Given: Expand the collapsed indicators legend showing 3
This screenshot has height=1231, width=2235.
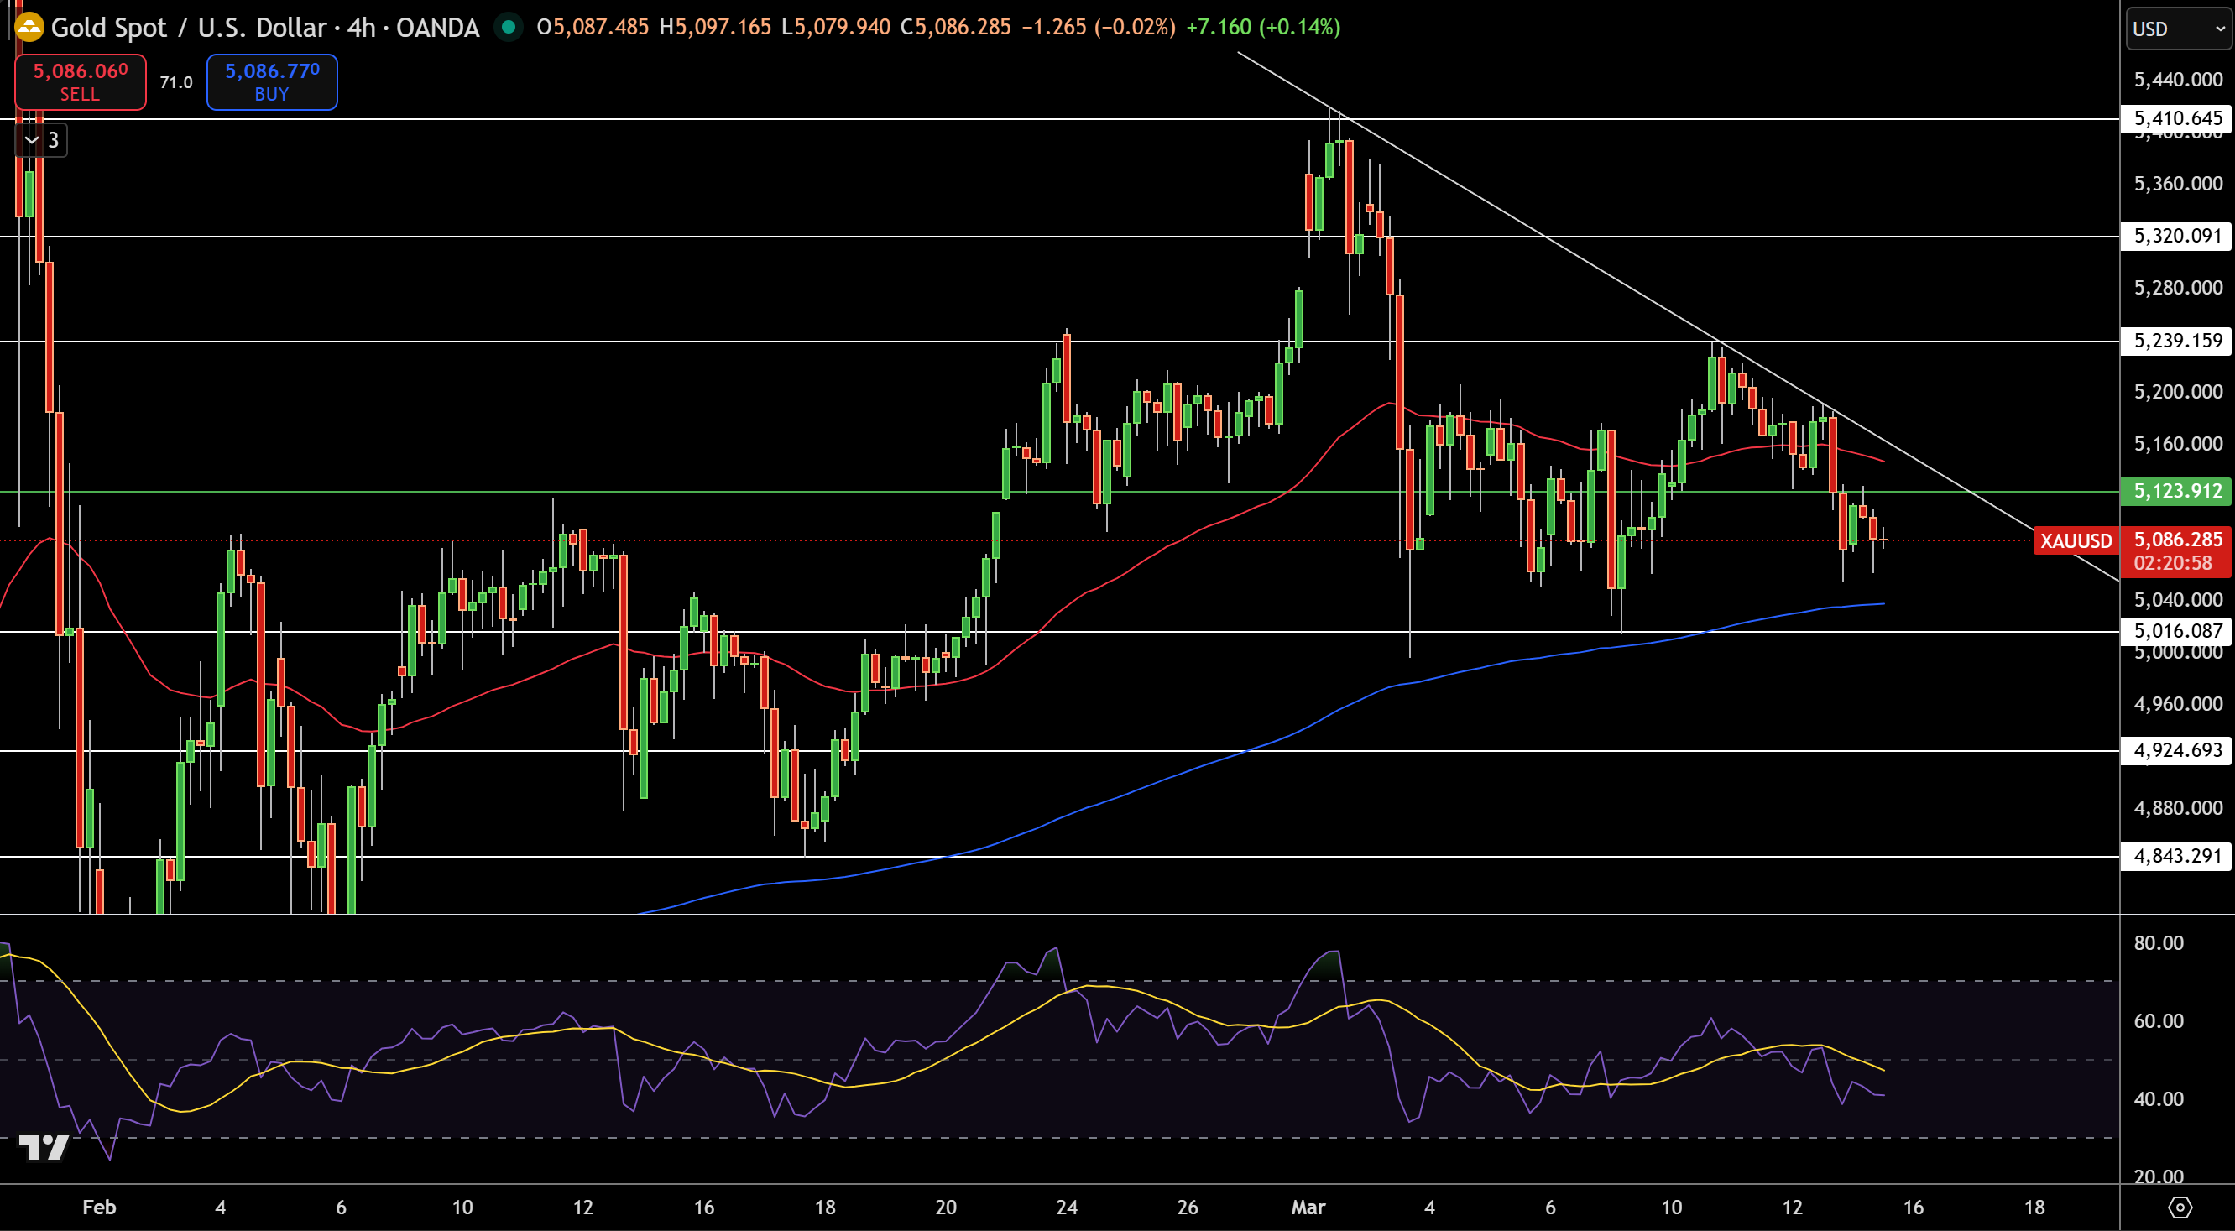Looking at the screenshot, I should tap(41, 139).
